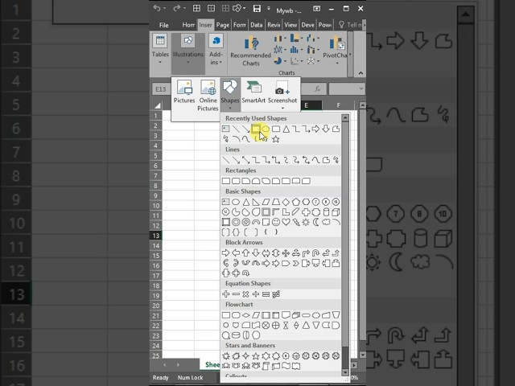Select the Scribble tool in Lines
The image size is (515, 386).
(x=336, y=160)
